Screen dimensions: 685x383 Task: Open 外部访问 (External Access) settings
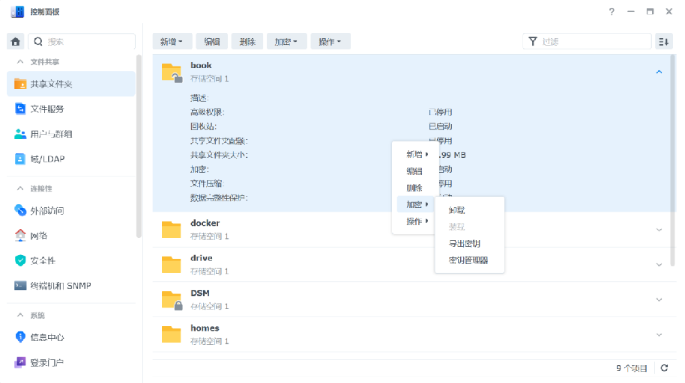pos(46,211)
